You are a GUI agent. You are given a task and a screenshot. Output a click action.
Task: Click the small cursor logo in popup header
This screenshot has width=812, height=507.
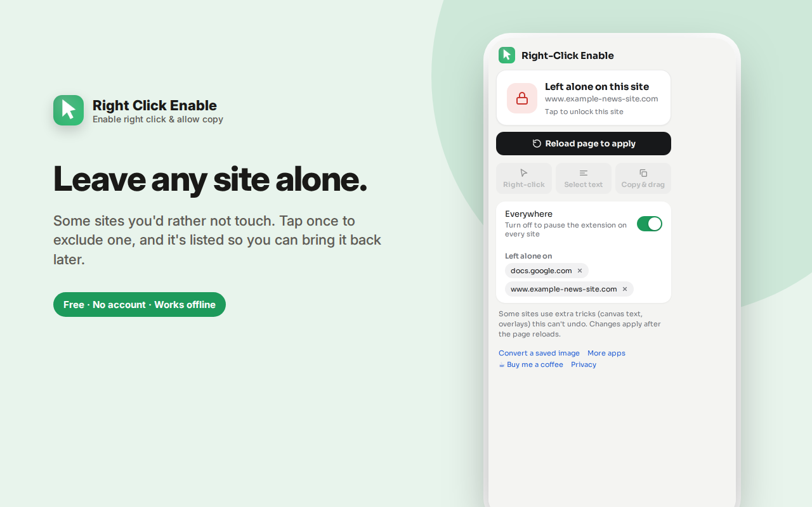pos(507,55)
